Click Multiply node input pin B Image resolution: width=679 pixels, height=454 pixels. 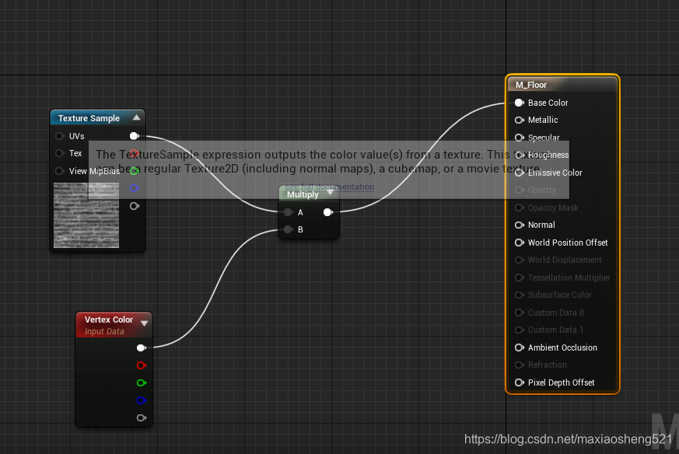pos(288,230)
